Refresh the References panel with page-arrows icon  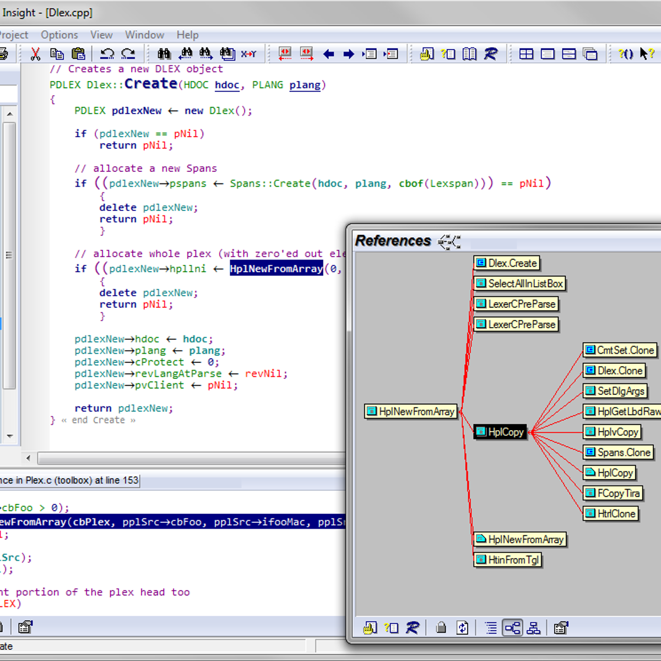[463, 627]
